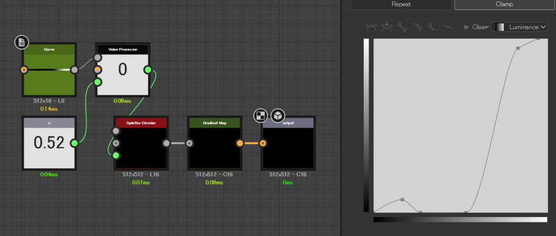Click the first curve tangent handle icon

tap(372, 26)
